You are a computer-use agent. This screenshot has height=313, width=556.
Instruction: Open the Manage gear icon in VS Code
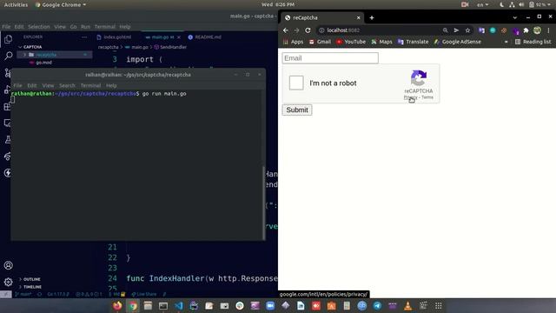coord(8,282)
